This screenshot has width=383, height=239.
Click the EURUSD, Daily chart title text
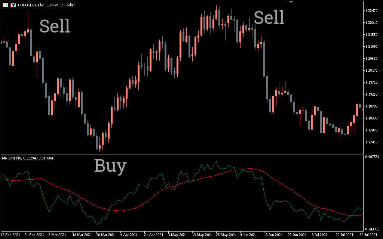pyautogui.click(x=46, y=5)
